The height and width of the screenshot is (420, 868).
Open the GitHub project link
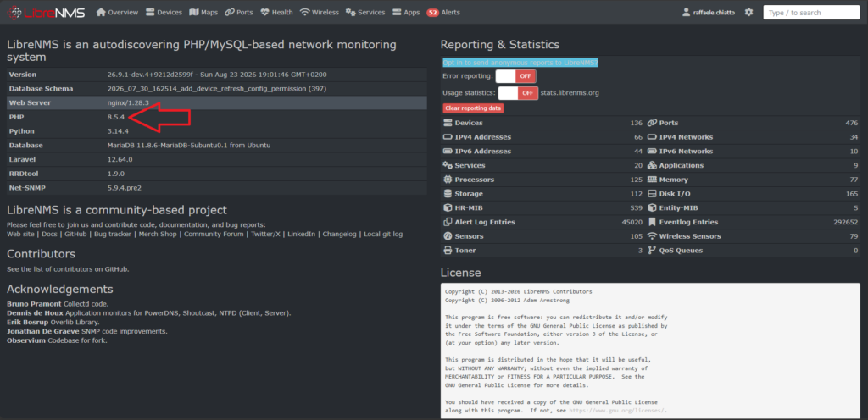point(75,235)
